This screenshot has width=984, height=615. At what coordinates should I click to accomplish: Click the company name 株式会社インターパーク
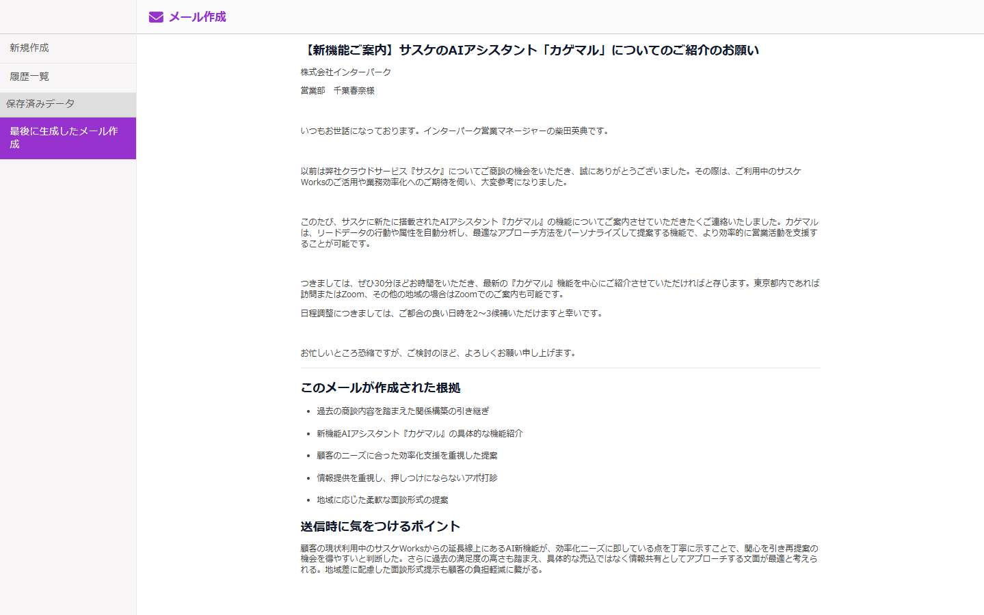click(x=346, y=72)
